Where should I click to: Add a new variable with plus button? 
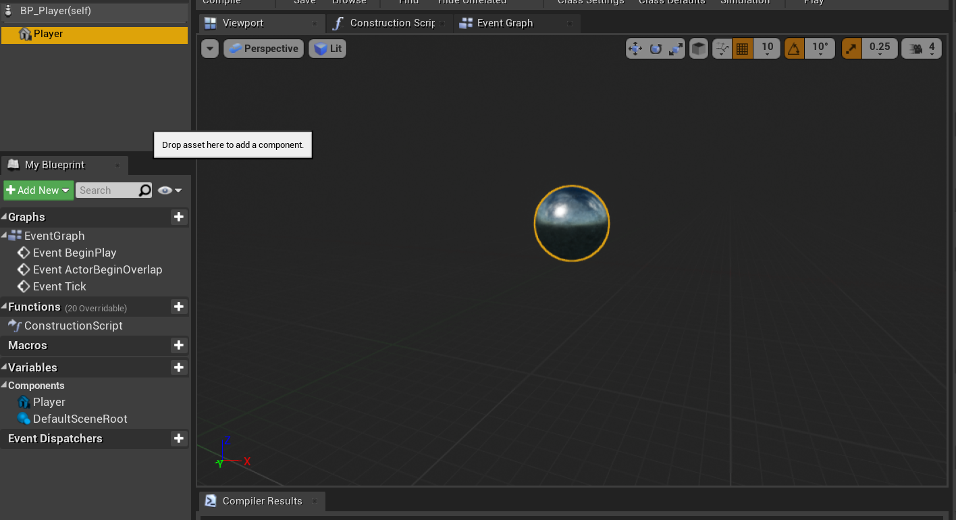click(x=179, y=367)
